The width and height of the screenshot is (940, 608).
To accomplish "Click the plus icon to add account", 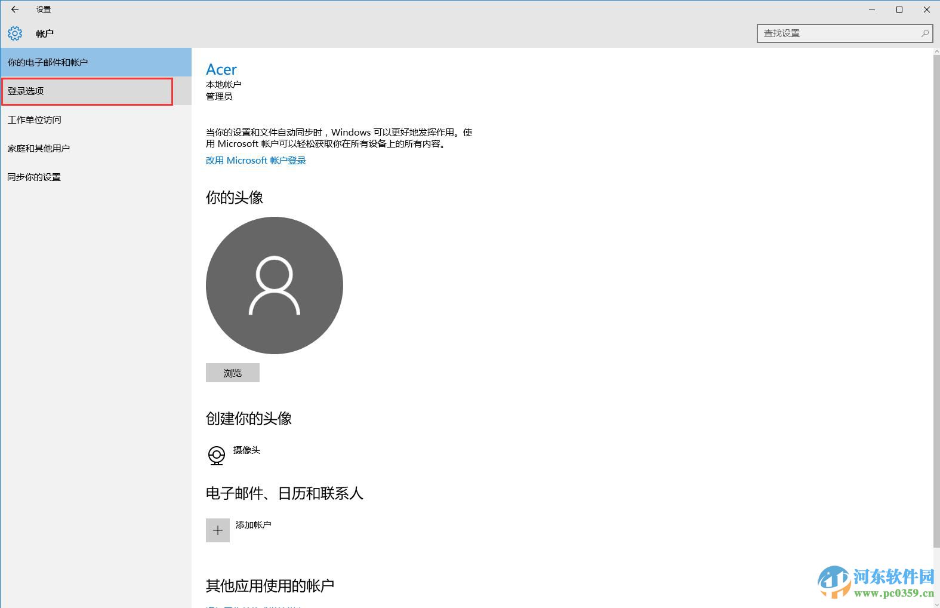I will (x=218, y=530).
